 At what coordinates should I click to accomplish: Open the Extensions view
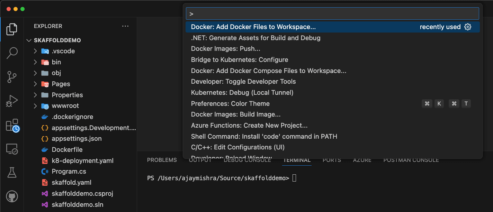[x=12, y=125]
